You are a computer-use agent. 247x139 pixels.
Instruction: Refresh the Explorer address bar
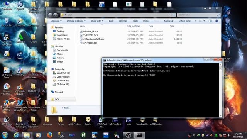[x=173, y=15]
